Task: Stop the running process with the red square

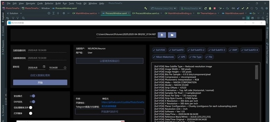Action: click(x=215, y=8)
